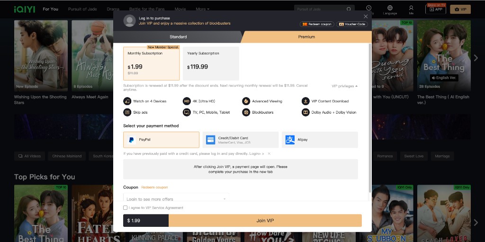Click the Language globe icon

[390, 8]
